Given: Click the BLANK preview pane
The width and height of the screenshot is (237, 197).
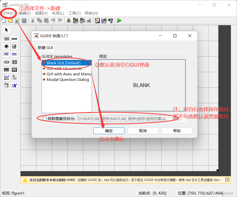Looking at the screenshot, I should (x=142, y=85).
